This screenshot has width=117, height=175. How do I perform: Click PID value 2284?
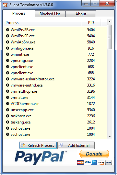(91, 61)
